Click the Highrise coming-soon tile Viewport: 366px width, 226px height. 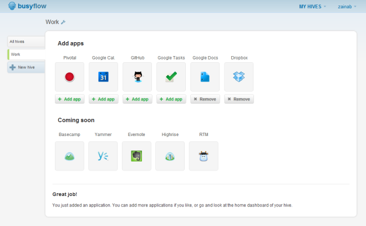(x=170, y=156)
